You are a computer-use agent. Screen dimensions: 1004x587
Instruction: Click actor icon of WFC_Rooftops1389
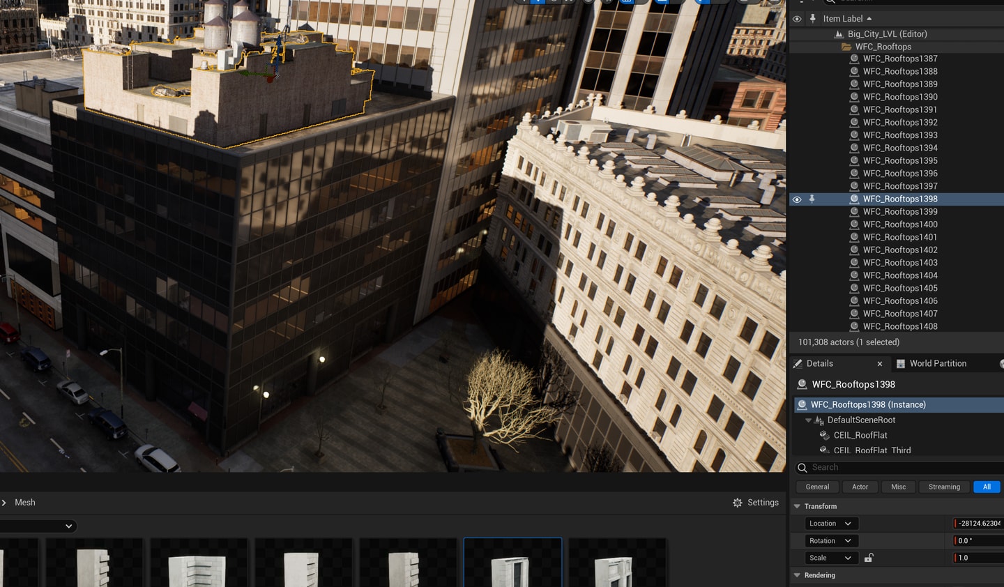pyautogui.click(x=854, y=84)
